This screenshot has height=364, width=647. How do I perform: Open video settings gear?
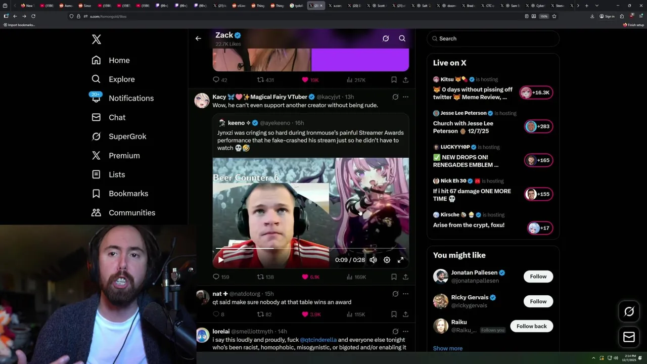pos(387,260)
